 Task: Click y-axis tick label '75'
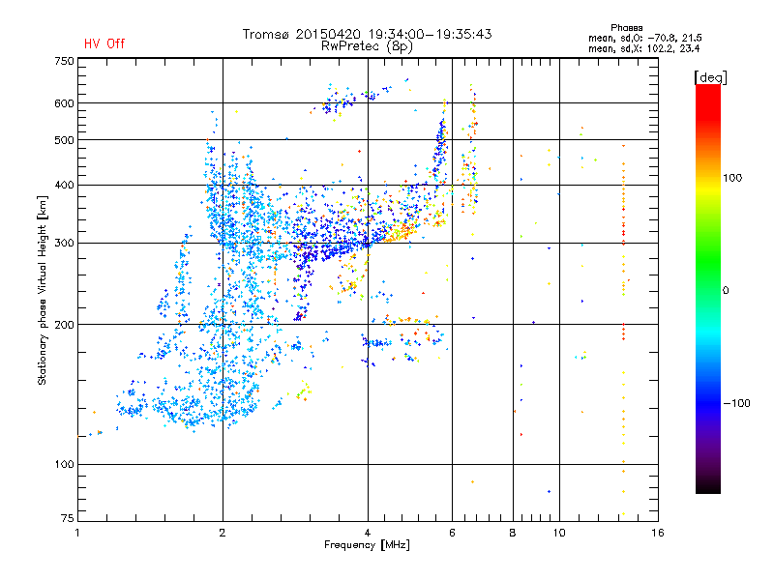[x=68, y=518]
